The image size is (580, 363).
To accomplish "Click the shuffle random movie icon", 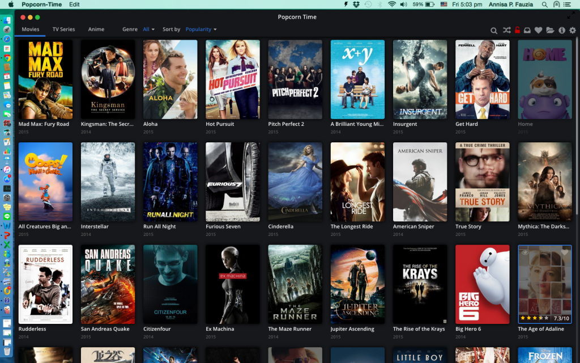I will 506,30.
